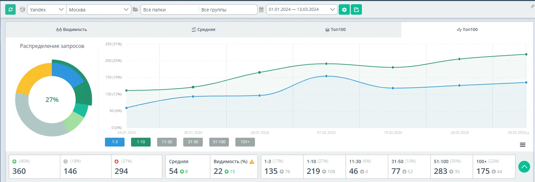Expand the Москва region dropdown
This screenshot has width=535, height=182.
click(98, 9)
